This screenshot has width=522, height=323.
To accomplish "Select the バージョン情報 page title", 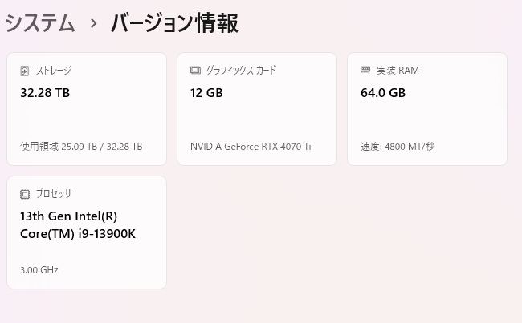I will pos(174,24).
